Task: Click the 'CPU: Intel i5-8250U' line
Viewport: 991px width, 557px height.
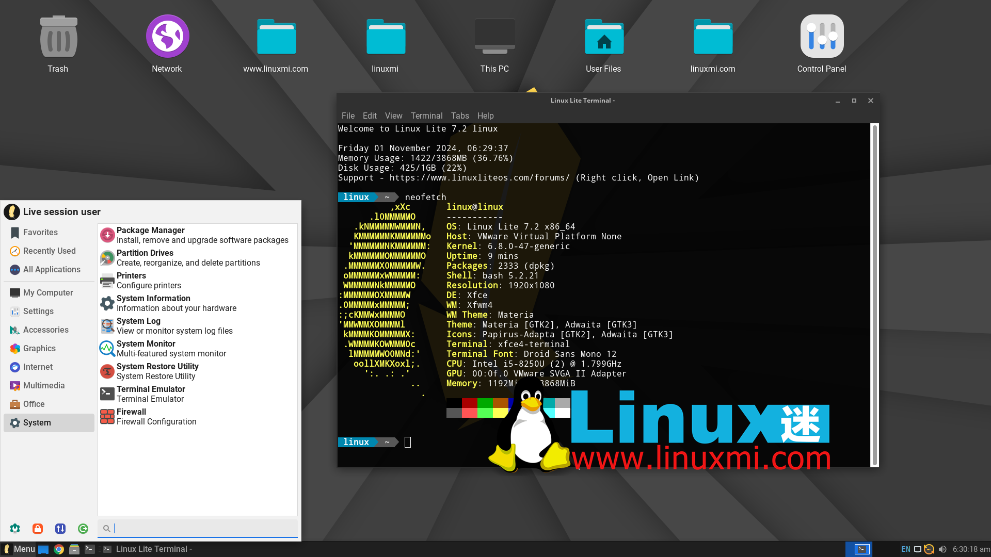Action: point(534,364)
